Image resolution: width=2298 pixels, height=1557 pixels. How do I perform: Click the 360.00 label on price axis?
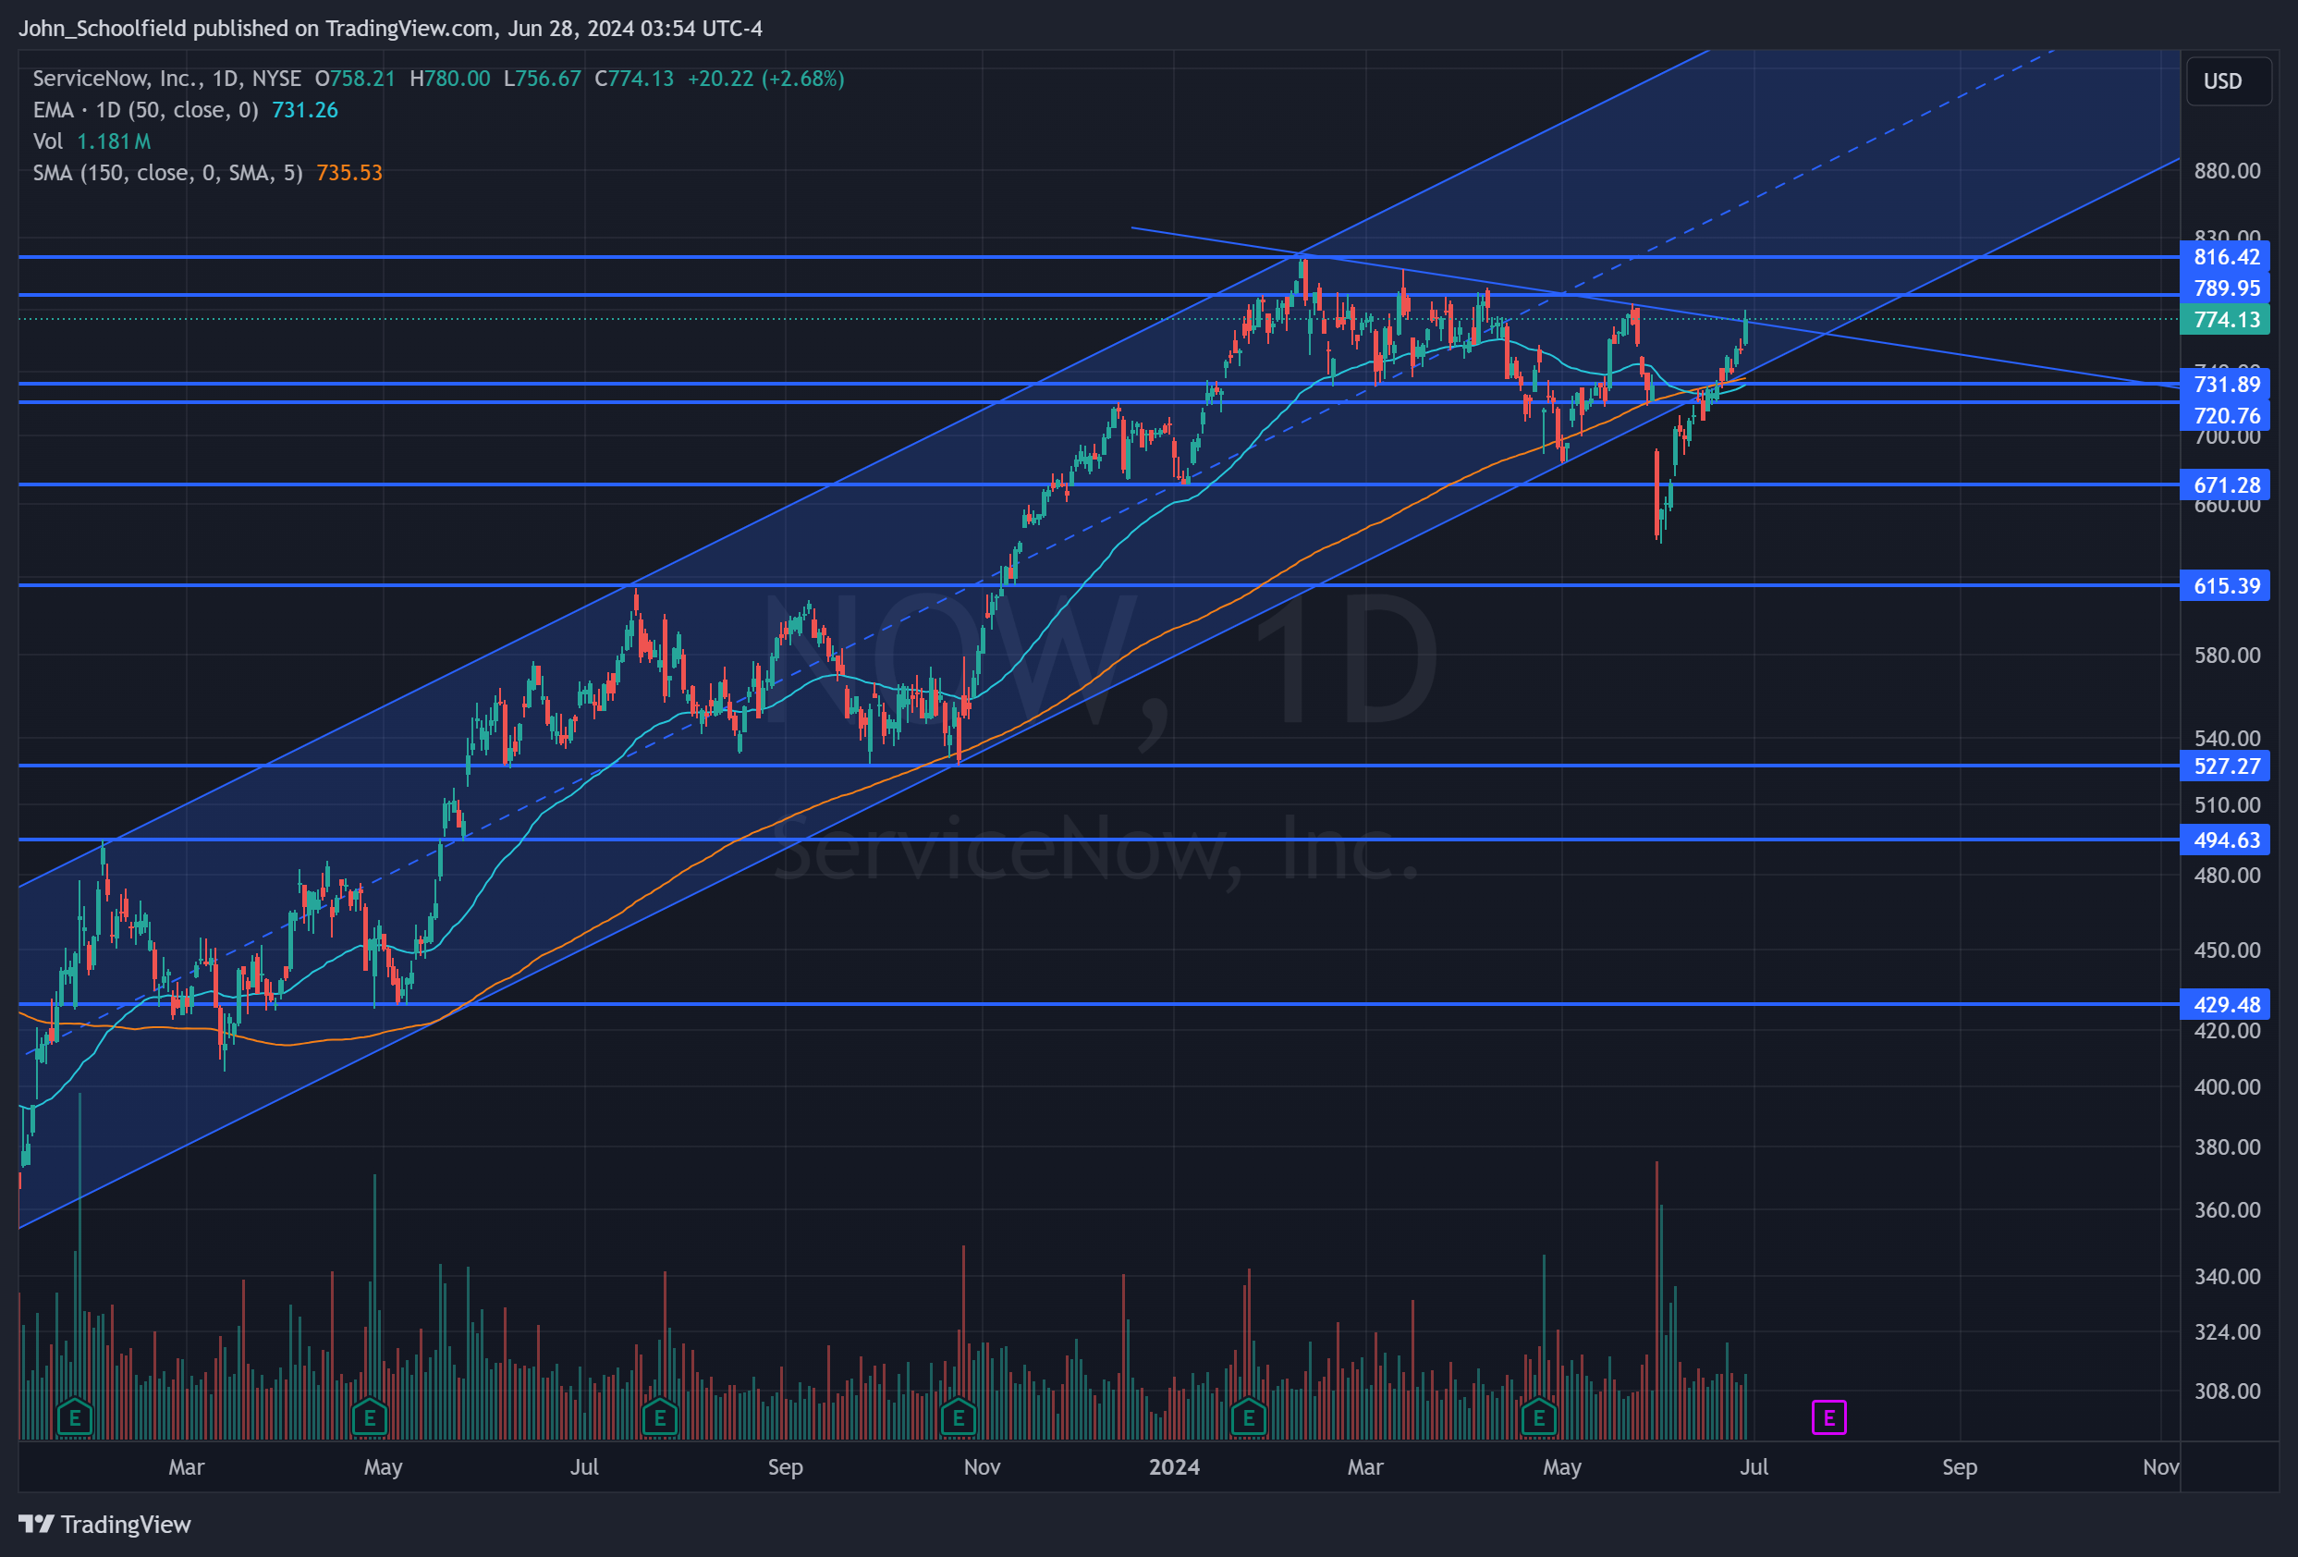tap(2227, 1209)
